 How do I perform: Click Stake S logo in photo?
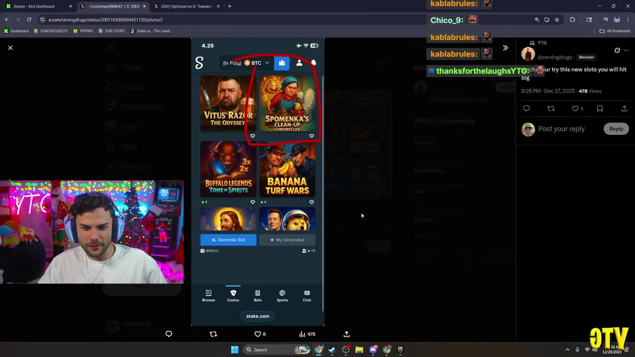point(199,63)
